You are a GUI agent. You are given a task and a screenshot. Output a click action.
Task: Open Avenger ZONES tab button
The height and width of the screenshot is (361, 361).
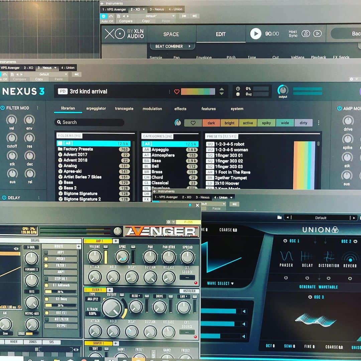coord(33,342)
